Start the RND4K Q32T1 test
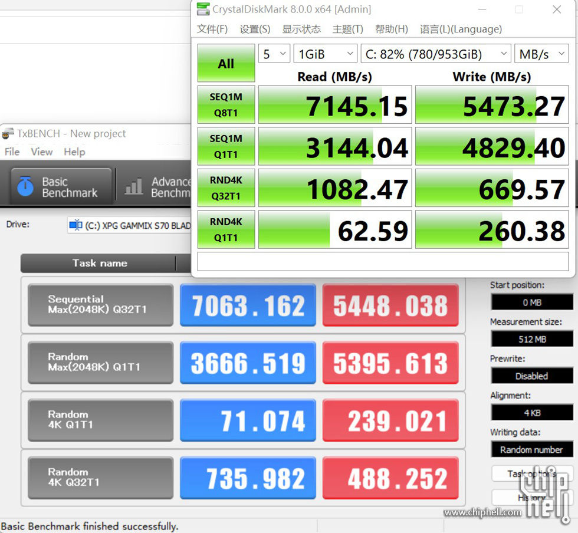578x533 pixels. (226, 187)
